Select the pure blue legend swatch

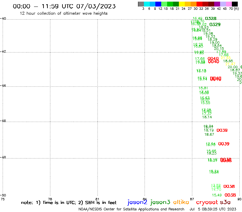(158, 4)
